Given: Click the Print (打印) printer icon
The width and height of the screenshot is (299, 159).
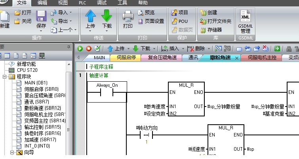Looking at the screenshot, I should 128,17.
